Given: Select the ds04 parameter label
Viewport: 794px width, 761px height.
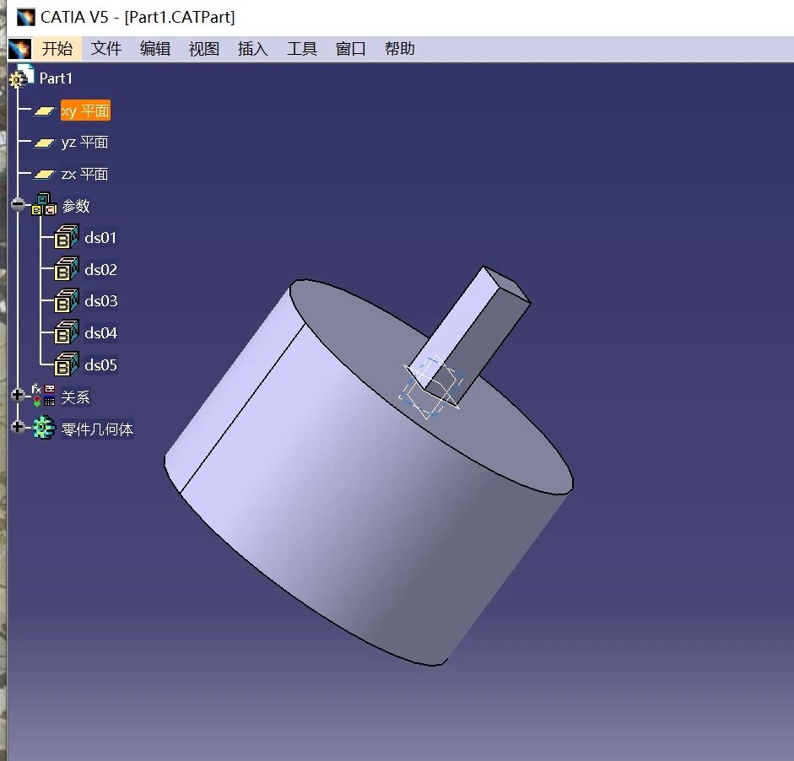Looking at the screenshot, I should click(x=100, y=333).
